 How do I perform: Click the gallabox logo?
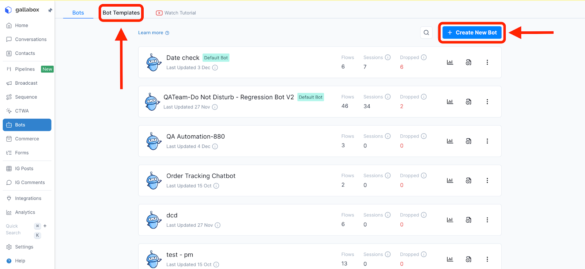click(x=22, y=10)
